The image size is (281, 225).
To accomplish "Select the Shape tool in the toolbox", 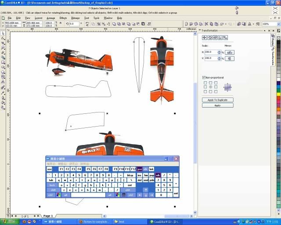I will coord(3,38).
